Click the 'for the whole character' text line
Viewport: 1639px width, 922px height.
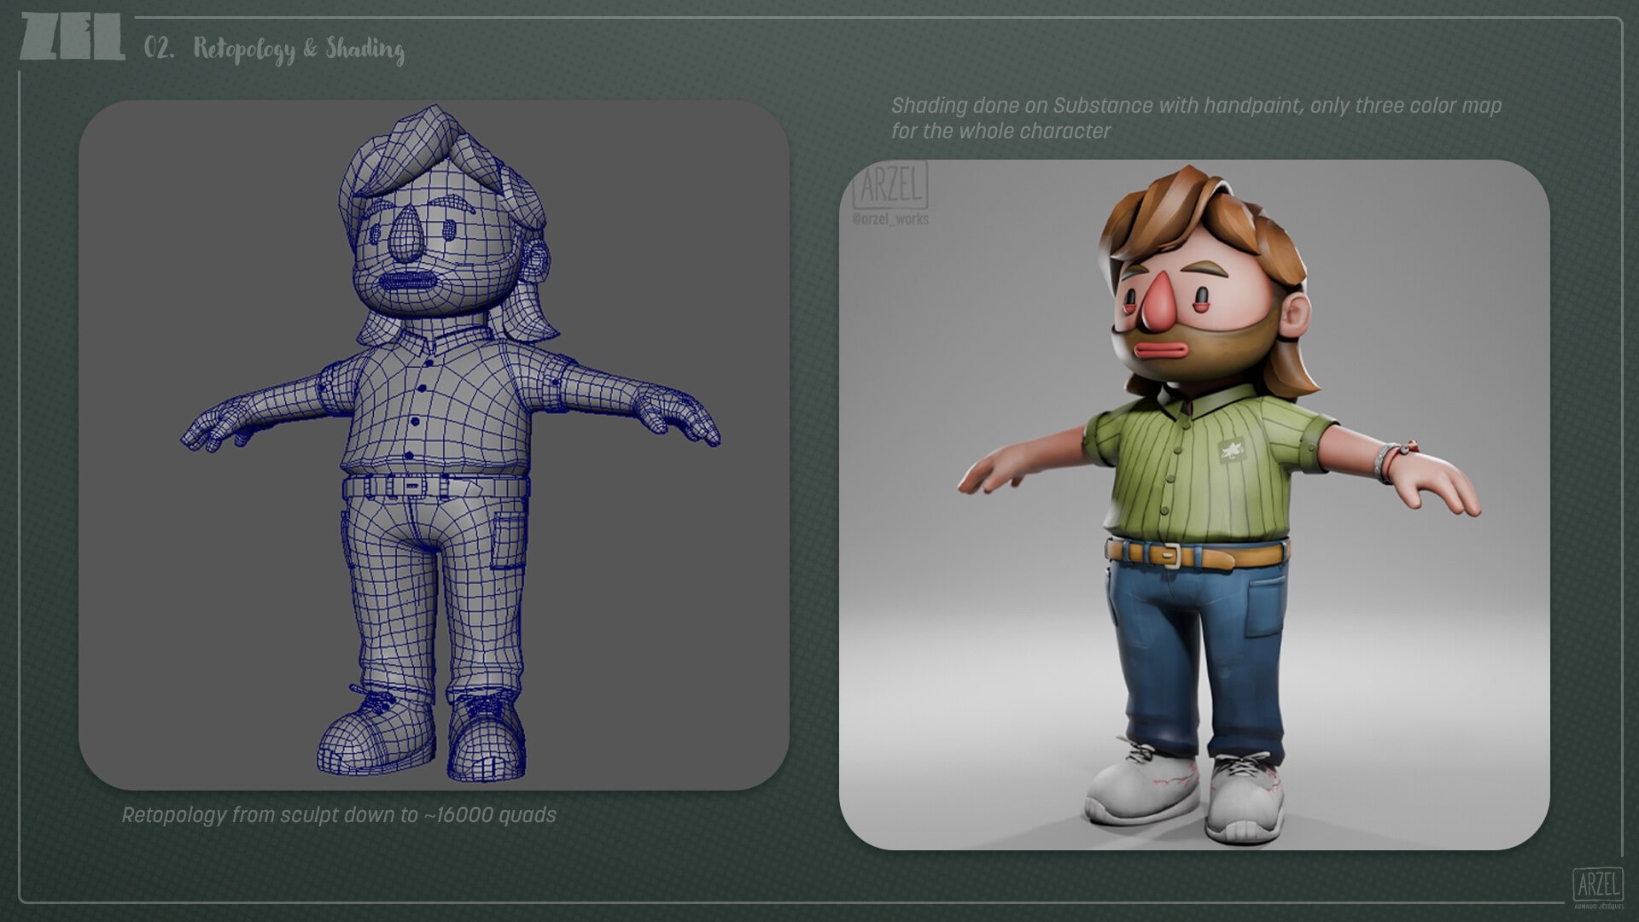pyautogui.click(x=1000, y=131)
